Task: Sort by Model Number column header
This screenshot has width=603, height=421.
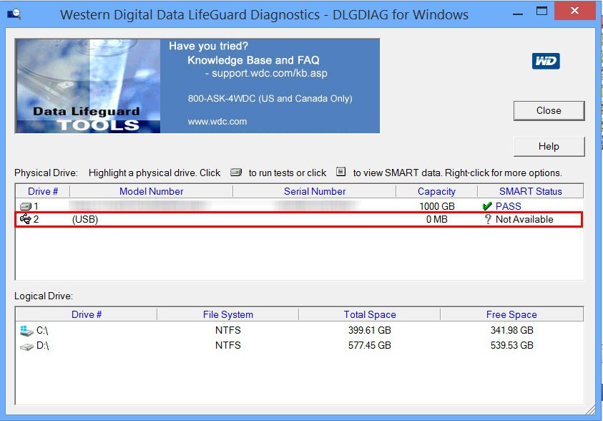Action: [x=151, y=191]
